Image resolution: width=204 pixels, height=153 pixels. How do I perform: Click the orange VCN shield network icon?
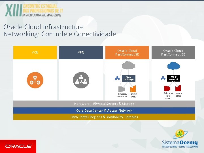click(35, 80)
